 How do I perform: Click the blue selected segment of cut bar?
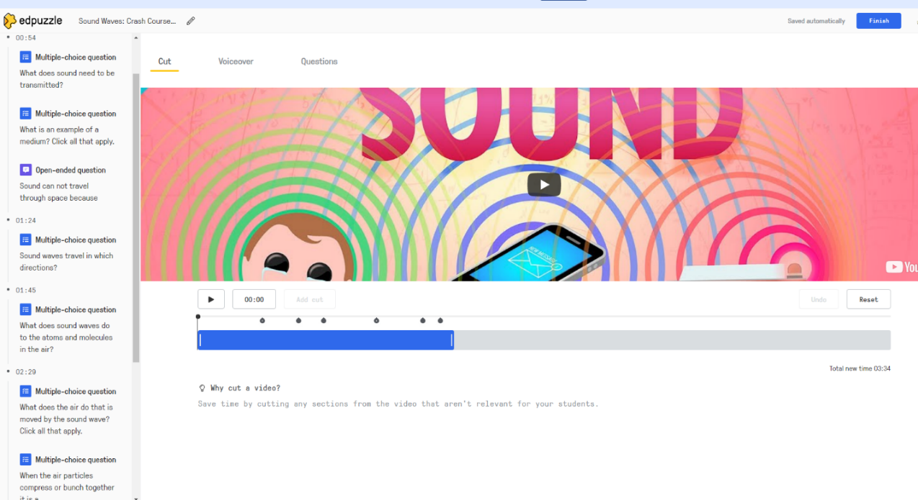point(326,340)
